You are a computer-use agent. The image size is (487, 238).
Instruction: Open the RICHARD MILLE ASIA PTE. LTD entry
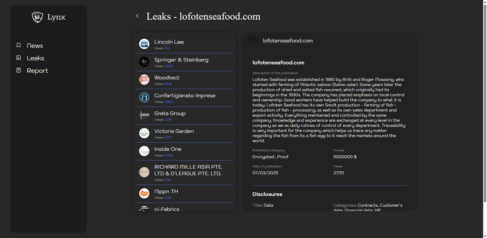tap(188, 170)
